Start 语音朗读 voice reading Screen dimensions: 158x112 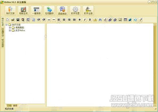click(62, 10)
